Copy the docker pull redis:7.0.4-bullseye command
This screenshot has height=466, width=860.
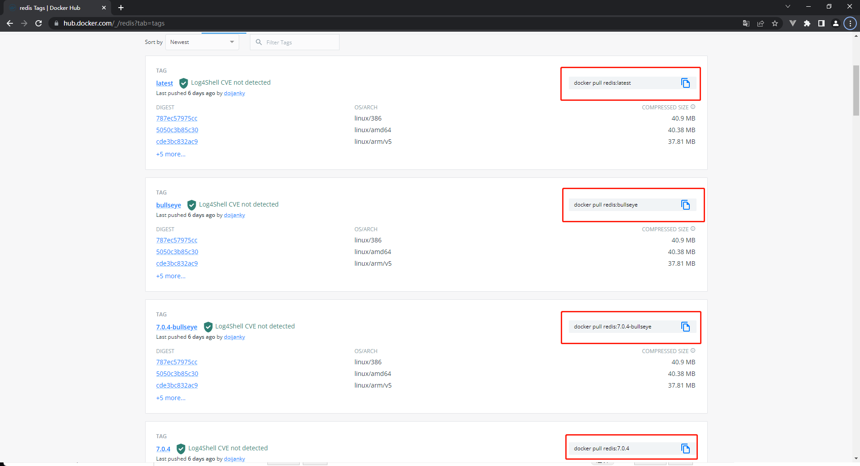click(x=685, y=327)
